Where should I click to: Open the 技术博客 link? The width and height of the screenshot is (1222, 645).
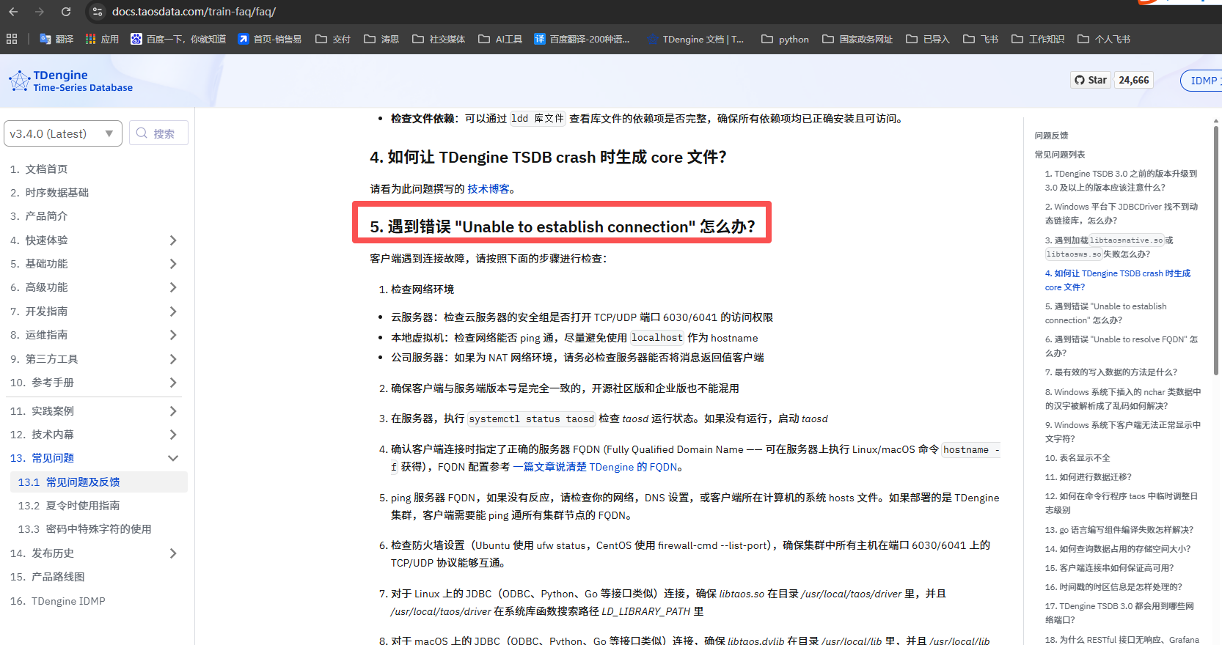(488, 189)
